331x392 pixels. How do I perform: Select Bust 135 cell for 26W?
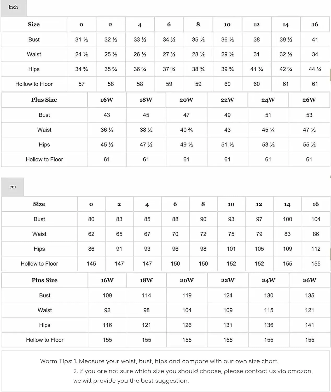pos(310,296)
